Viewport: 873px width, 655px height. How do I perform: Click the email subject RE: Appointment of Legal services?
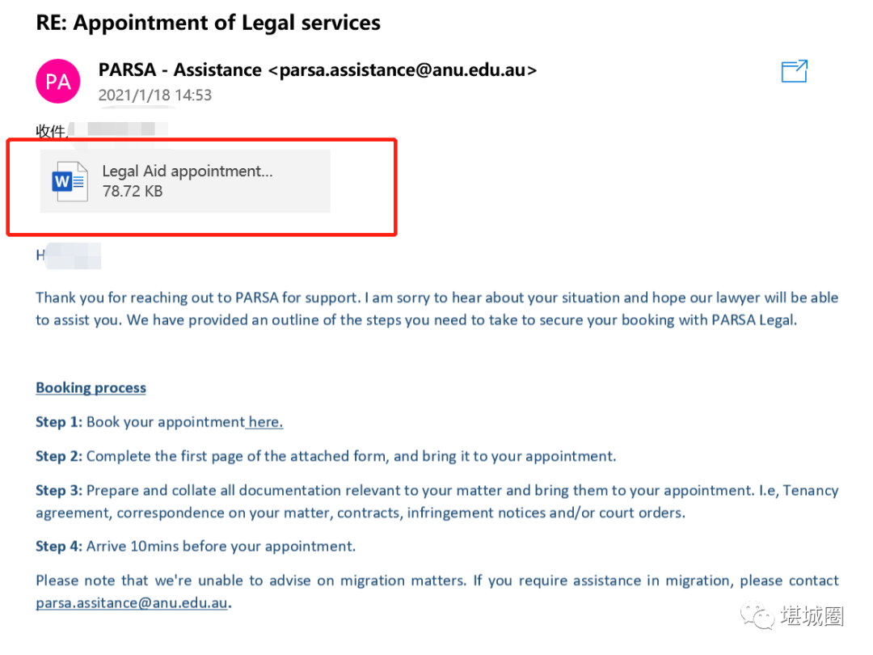point(209,23)
